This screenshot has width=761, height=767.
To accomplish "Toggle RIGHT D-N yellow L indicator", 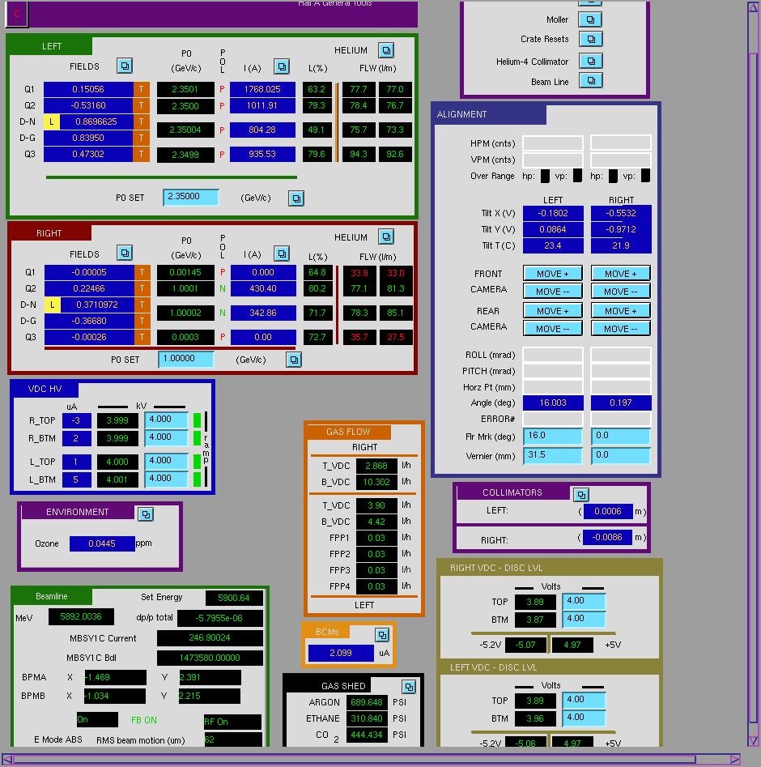I will [x=53, y=305].
